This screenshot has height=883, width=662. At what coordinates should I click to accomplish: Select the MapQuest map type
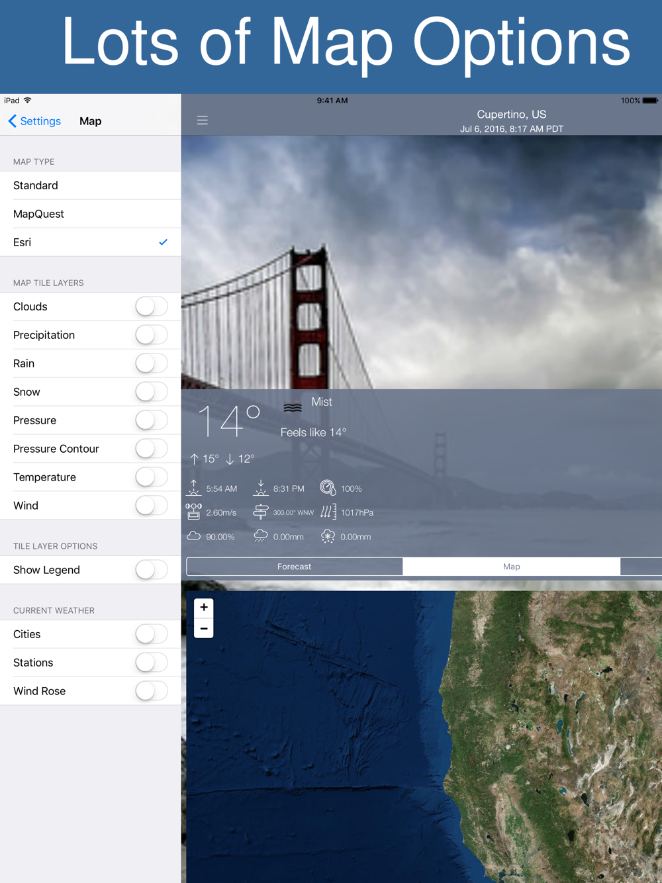pyautogui.click(x=90, y=214)
